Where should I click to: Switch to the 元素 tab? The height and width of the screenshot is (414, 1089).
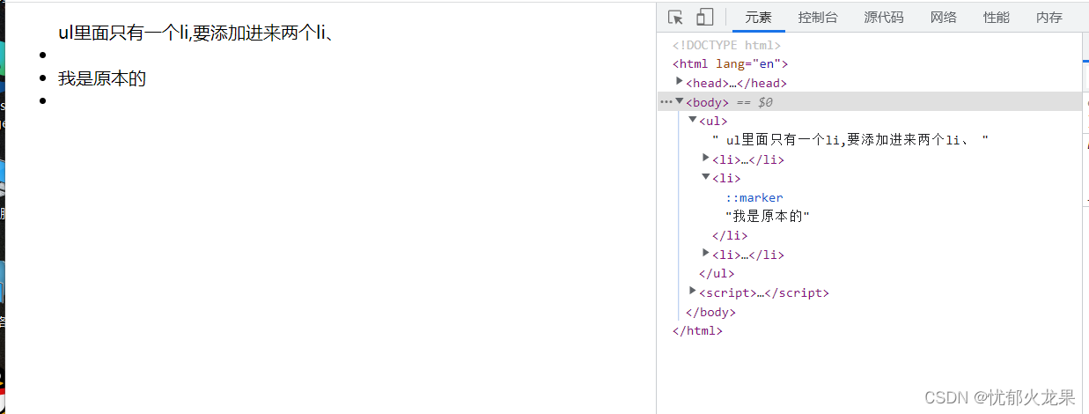(x=758, y=18)
